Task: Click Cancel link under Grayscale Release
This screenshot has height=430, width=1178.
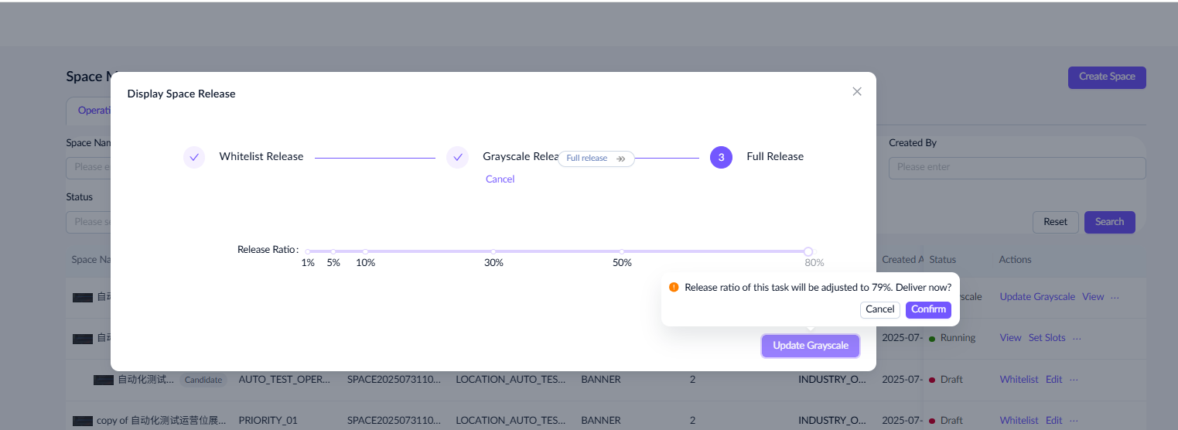Action: point(500,179)
